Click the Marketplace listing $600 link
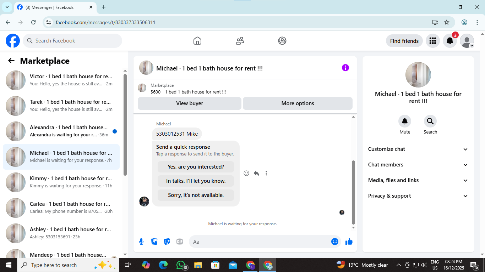 188,92
